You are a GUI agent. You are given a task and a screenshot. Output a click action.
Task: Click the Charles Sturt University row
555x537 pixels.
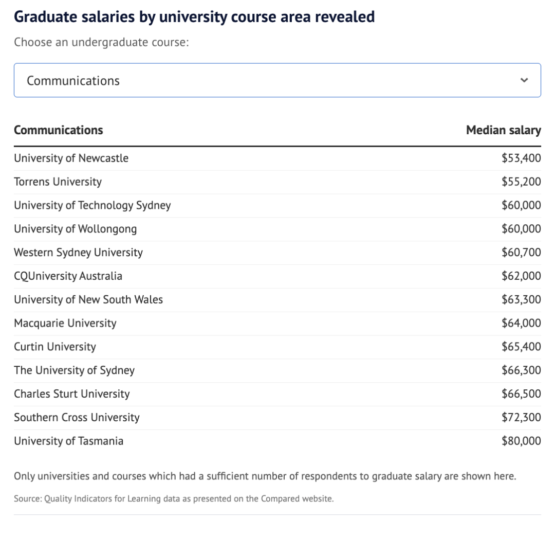[x=72, y=394]
